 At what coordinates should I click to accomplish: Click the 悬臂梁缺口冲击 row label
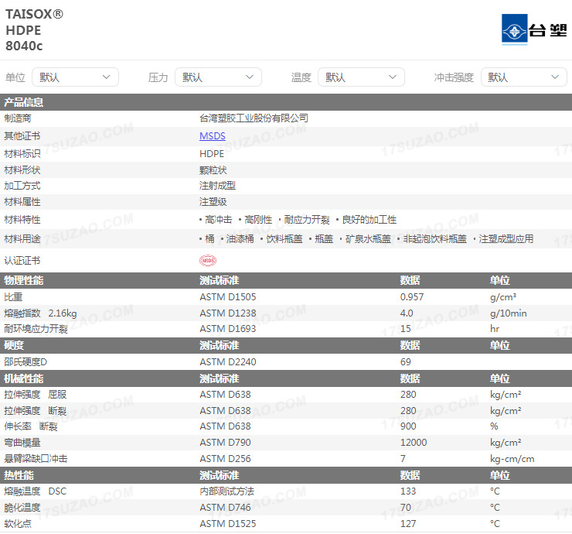pos(36,458)
